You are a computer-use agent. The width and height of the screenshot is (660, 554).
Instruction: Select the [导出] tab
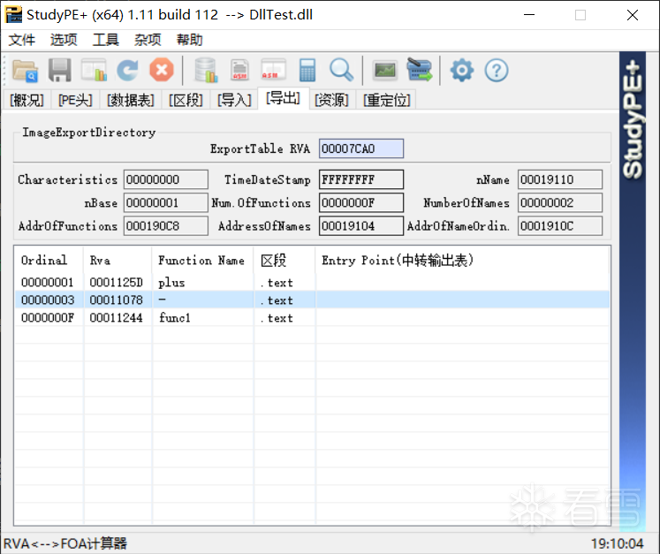(283, 98)
